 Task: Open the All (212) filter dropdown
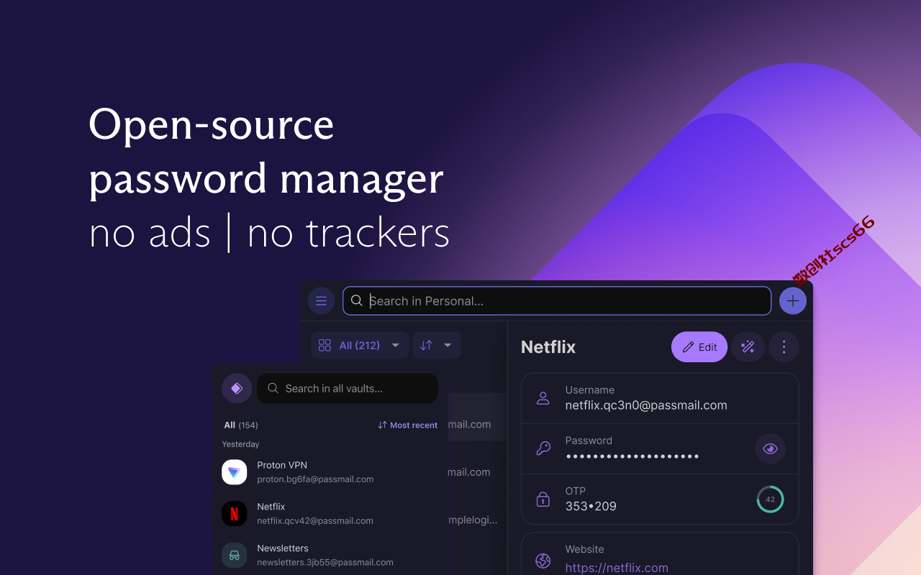click(360, 345)
